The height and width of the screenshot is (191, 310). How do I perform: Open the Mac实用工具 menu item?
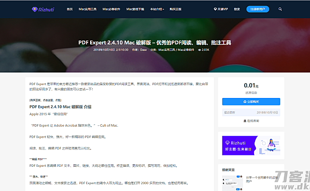click(x=87, y=9)
